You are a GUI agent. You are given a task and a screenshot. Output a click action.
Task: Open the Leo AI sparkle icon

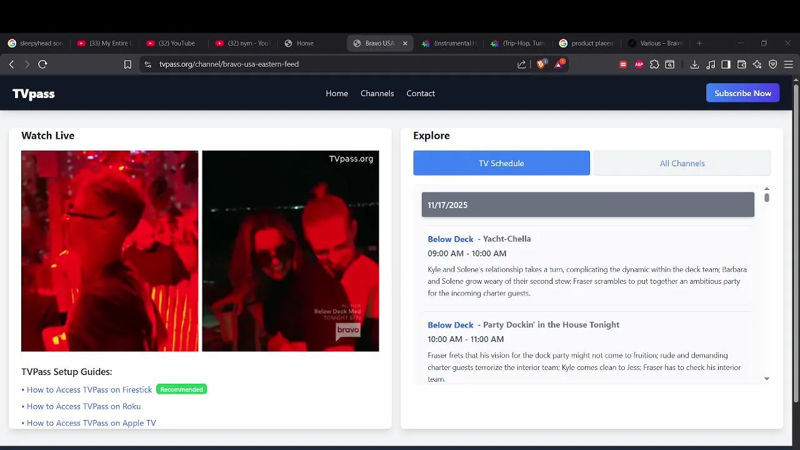click(x=757, y=64)
